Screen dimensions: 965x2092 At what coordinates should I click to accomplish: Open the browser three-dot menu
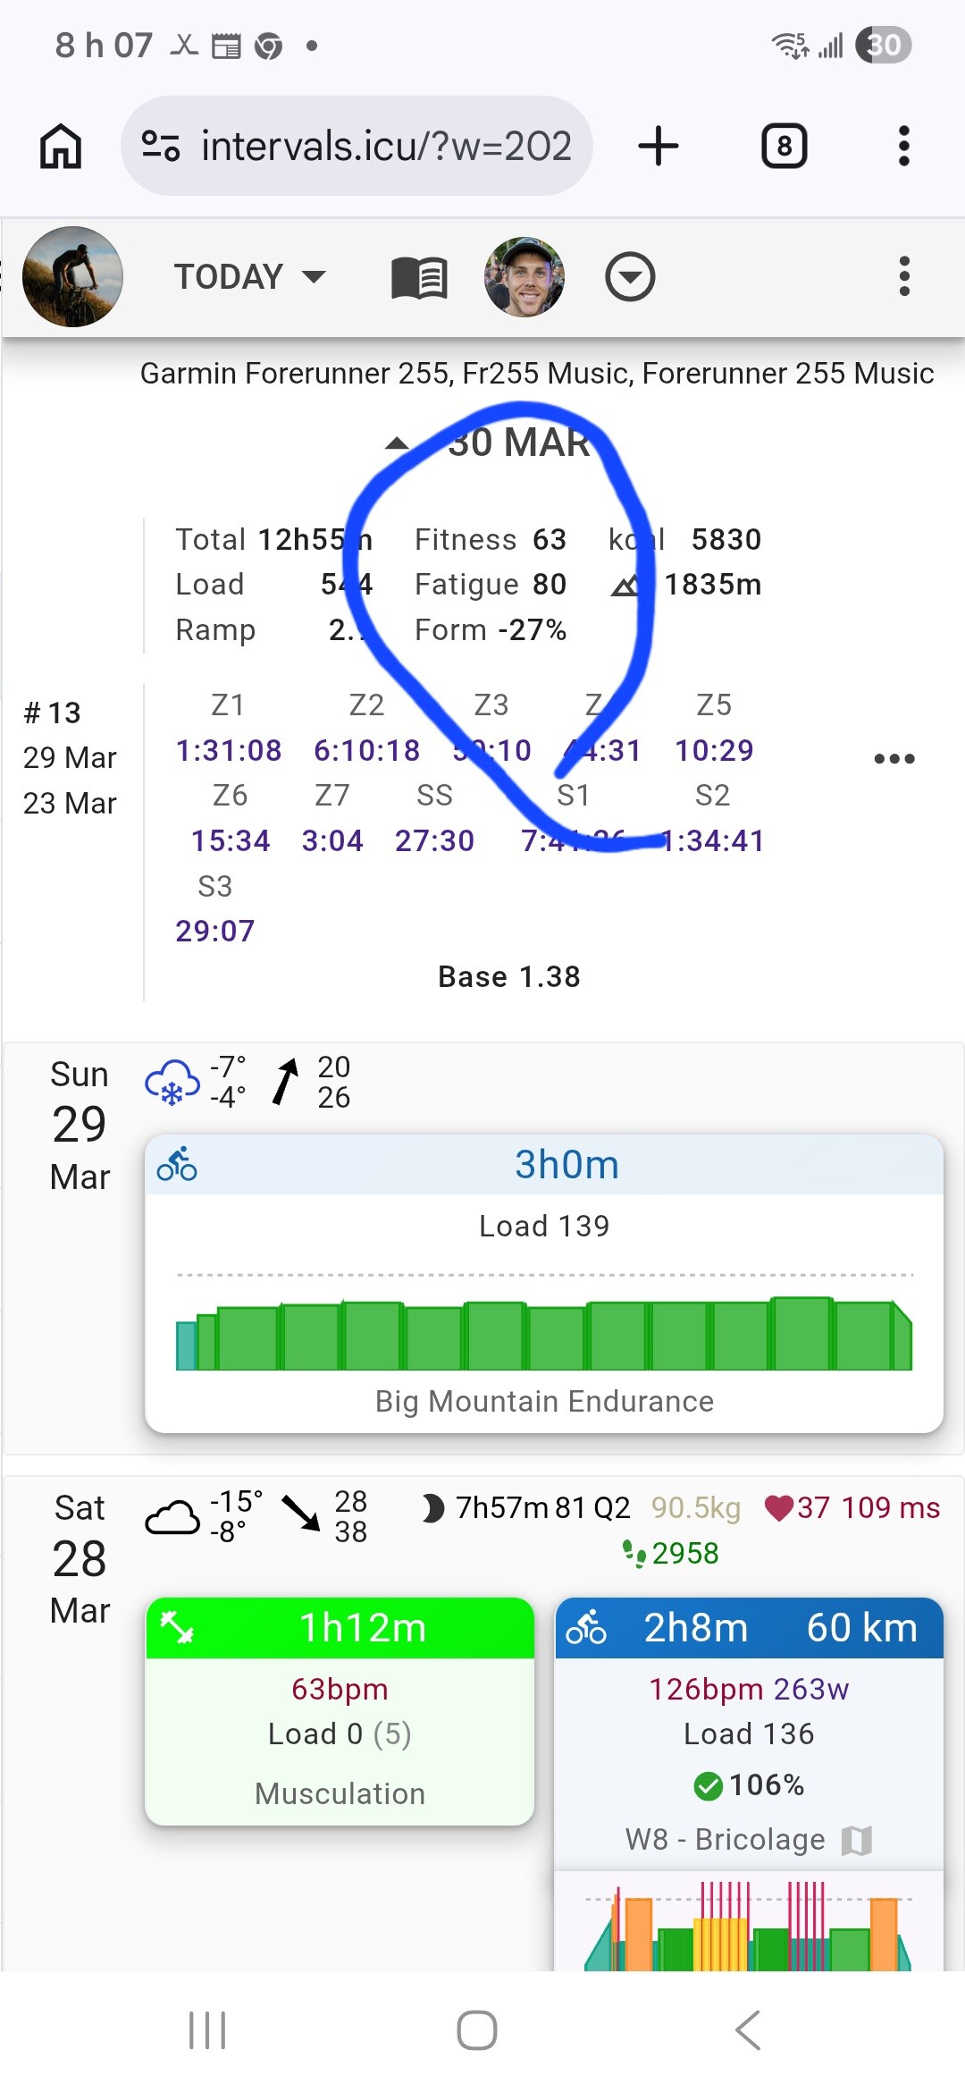click(x=903, y=146)
